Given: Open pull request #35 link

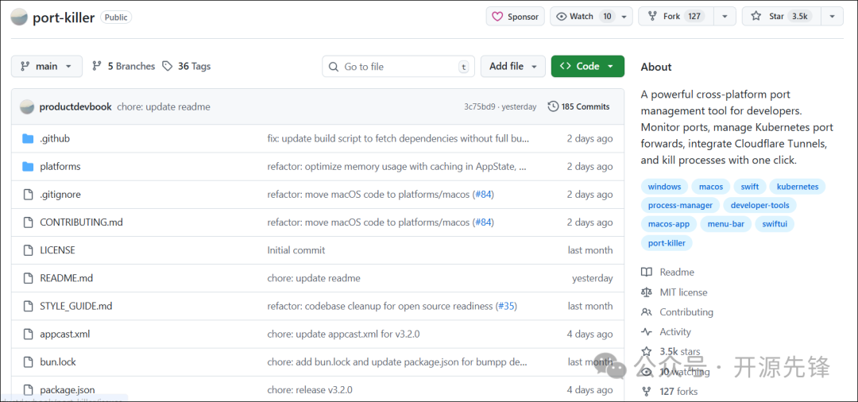Looking at the screenshot, I should click(506, 306).
